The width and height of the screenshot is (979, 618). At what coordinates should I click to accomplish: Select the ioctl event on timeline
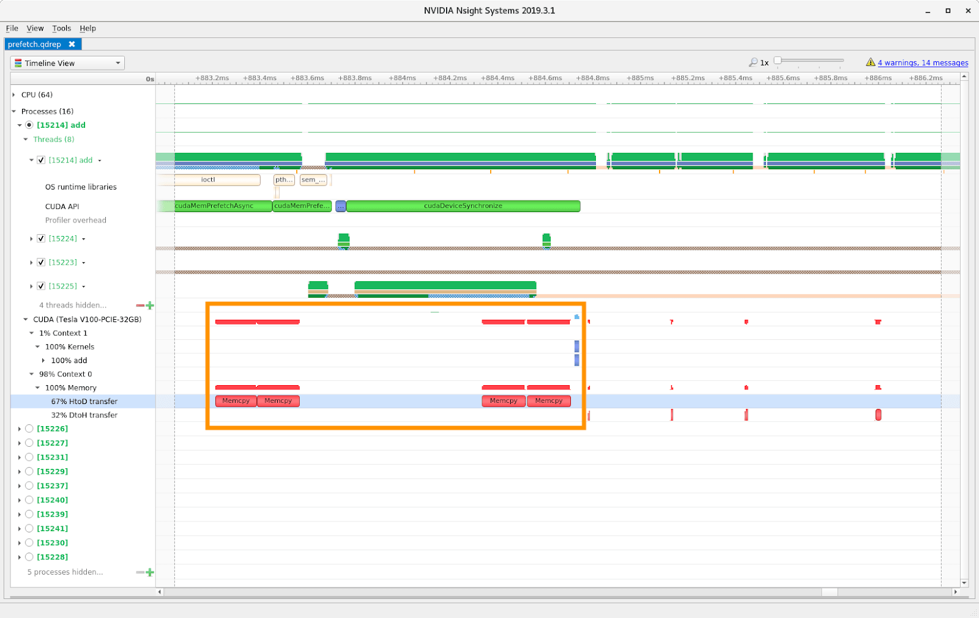coord(209,180)
